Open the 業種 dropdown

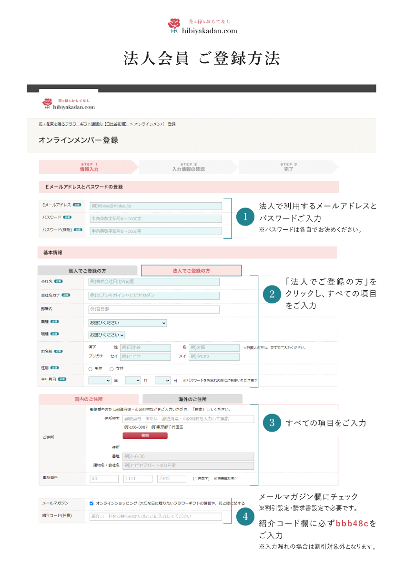[x=128, y=323]
